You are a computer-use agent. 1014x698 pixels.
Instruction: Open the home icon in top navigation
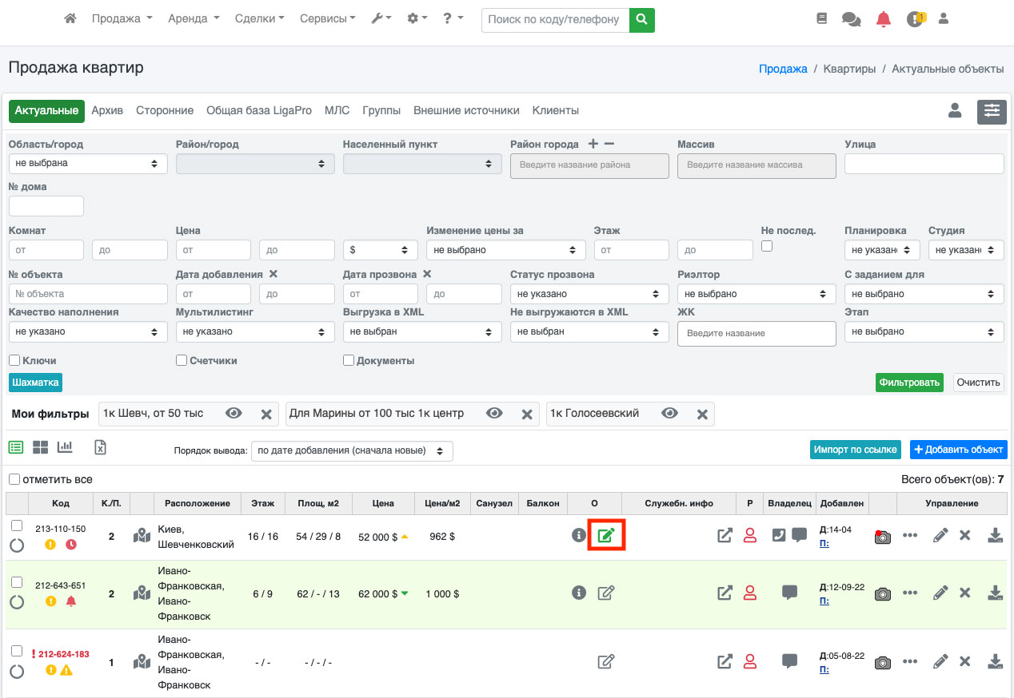point(70,19)
